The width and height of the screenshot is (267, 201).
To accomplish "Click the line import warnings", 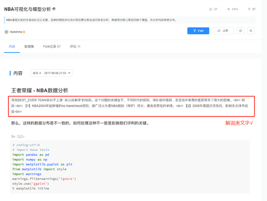I will coord(27,174).
